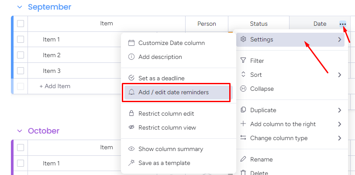Click the Status column header

pyautogui.click(x=258, y=24)
